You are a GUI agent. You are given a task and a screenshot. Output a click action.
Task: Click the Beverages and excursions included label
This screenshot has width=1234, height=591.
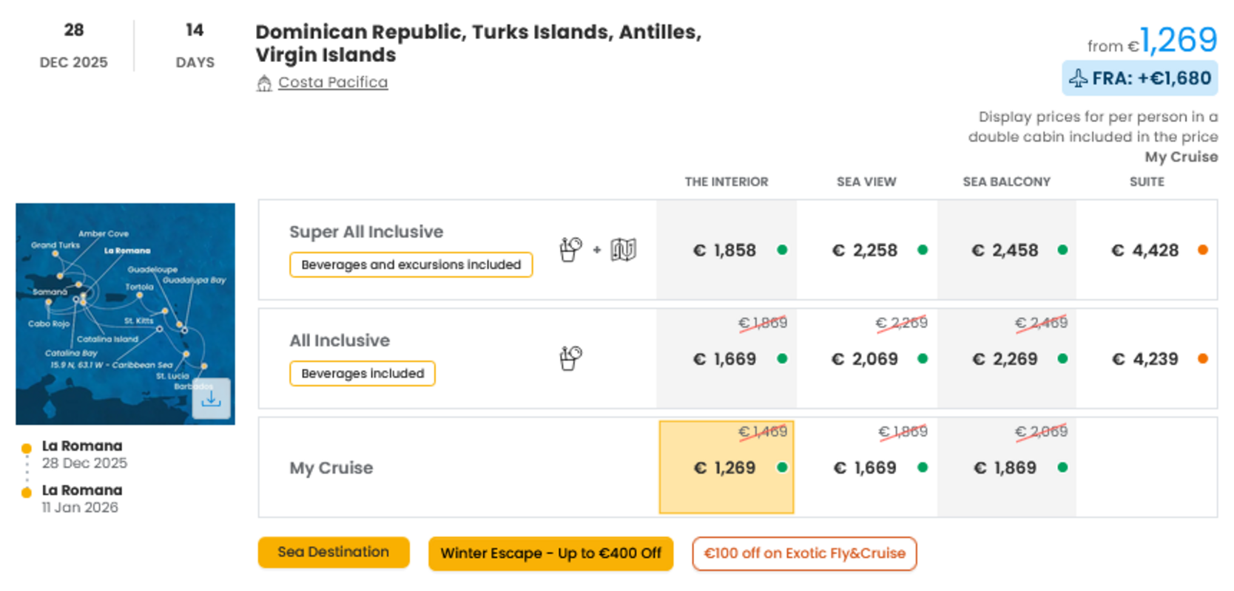tap(411, 264)
